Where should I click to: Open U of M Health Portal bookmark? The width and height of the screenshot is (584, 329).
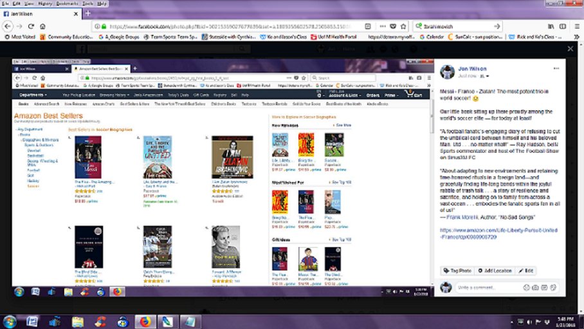333,37
